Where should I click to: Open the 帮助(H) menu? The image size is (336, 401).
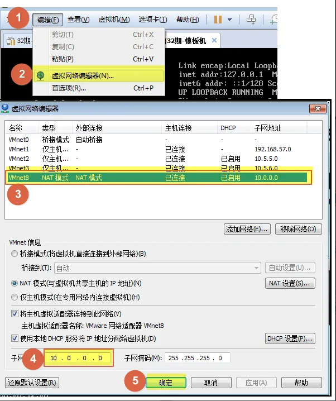pyautogui.click(x=188, y=20)
